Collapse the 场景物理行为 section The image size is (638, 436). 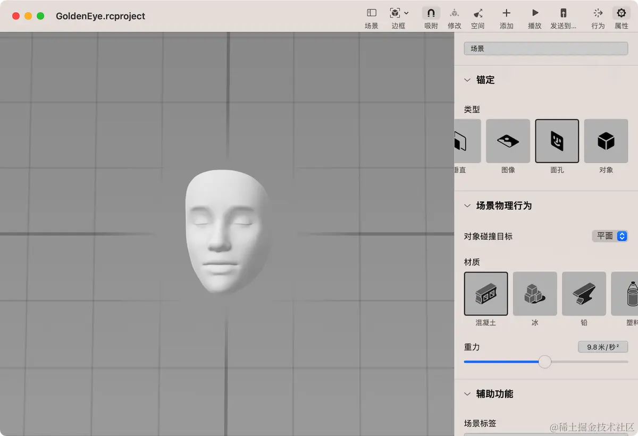pos(467,206)
